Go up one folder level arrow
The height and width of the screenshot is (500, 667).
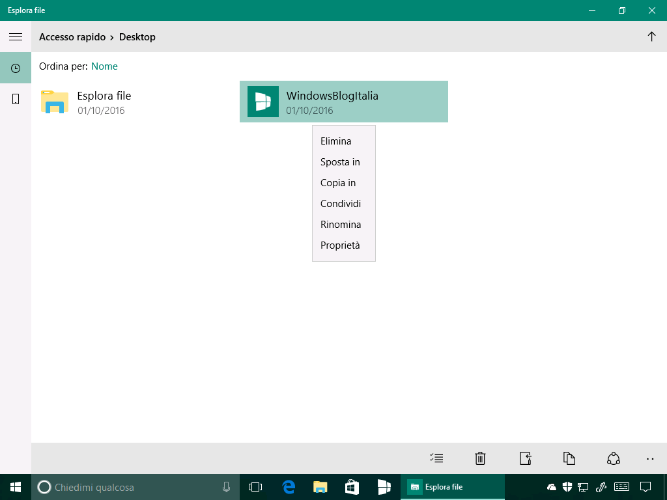[x=651, y=36]
